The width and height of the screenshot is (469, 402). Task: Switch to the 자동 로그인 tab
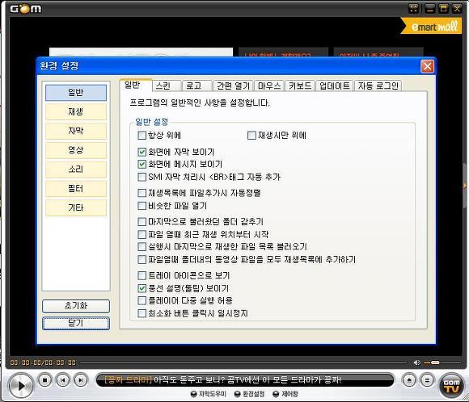[378, 86]
